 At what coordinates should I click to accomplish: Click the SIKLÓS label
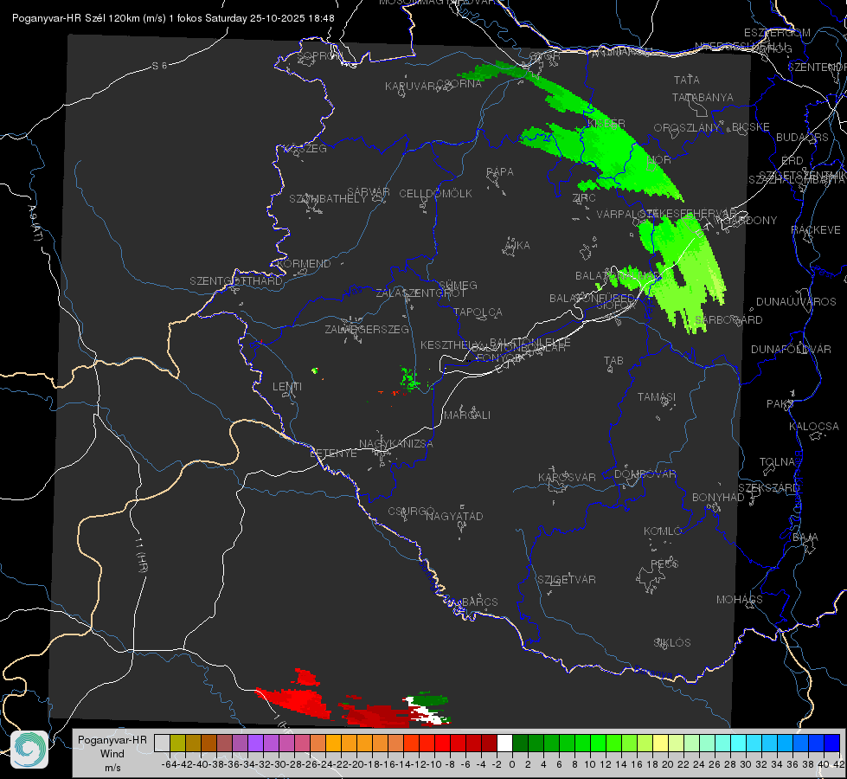click(672, 643)
